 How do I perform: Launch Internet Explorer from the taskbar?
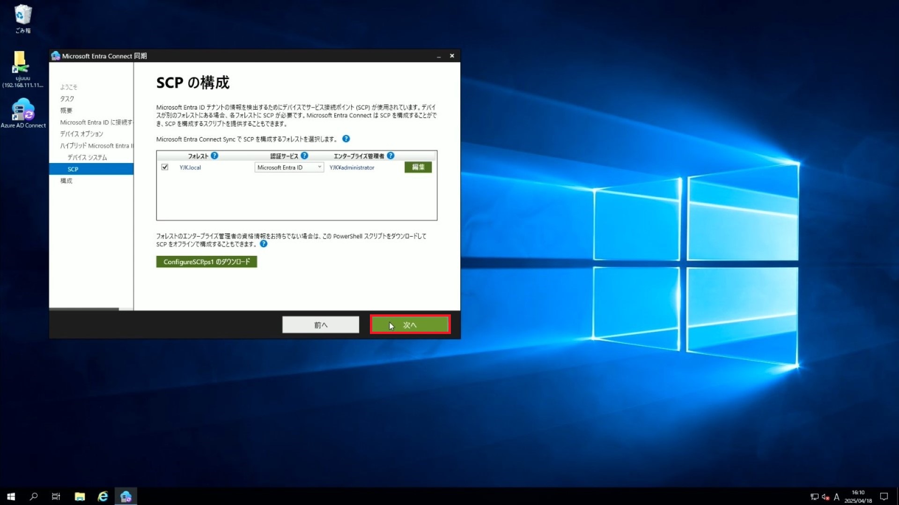tap(103, 496)
